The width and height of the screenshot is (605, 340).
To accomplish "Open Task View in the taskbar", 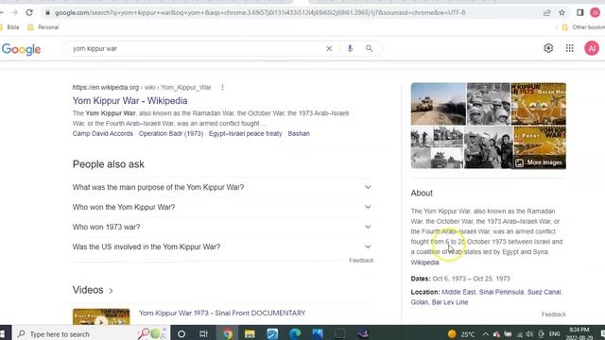I will tap(203, 333).
